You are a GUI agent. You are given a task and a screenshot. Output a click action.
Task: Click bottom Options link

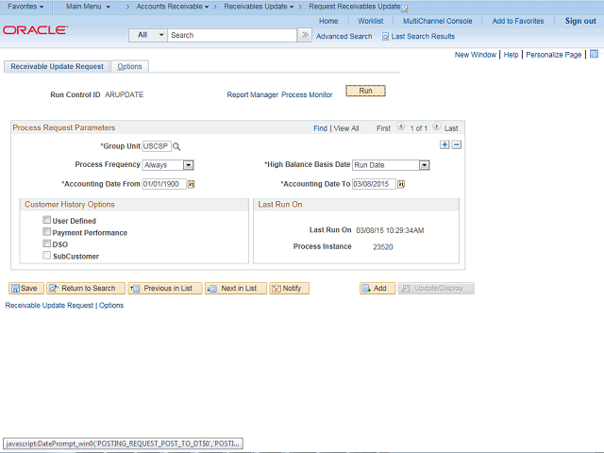pos(111,305)
